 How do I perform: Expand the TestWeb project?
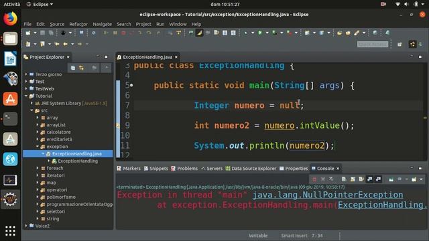tap(26, 88)
